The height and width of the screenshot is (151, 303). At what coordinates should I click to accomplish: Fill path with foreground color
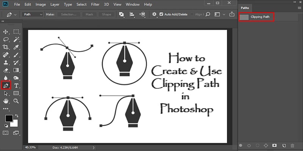click(x=241, y=146)
